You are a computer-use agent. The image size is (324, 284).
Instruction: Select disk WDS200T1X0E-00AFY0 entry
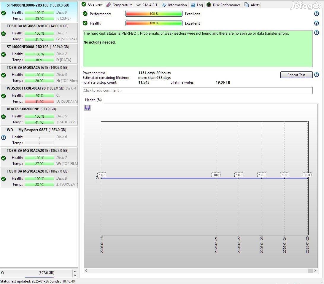[39, 95]
